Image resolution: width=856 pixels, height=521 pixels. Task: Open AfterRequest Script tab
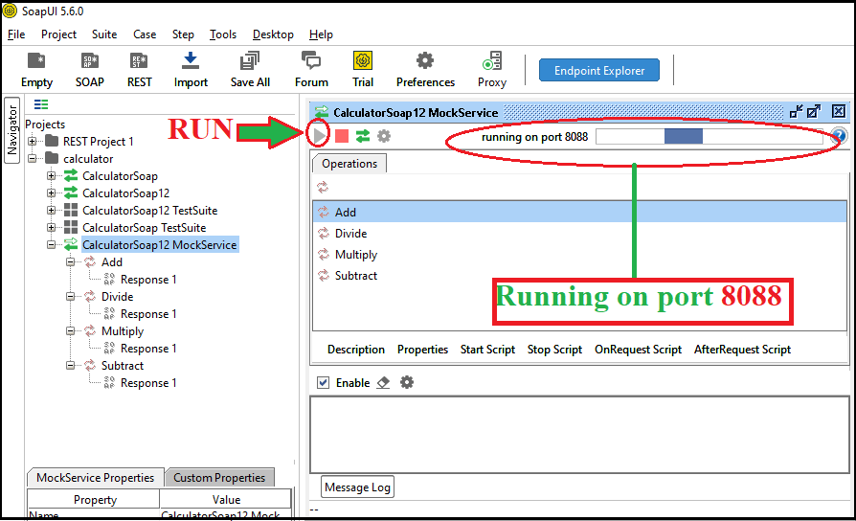[742, 349]
